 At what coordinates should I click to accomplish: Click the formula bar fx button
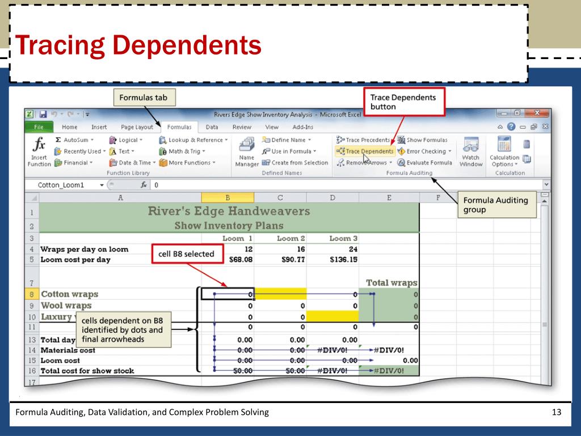click(x=144, y=185)
